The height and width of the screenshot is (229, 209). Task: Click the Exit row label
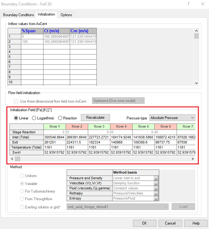coord(27,143)
